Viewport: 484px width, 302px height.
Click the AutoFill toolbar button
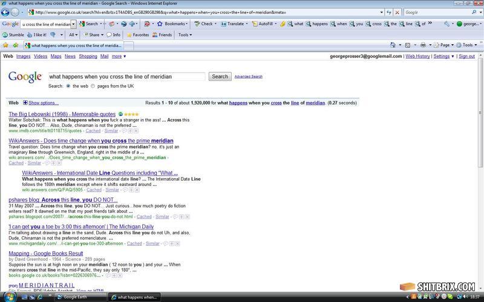tap(263, 24)
